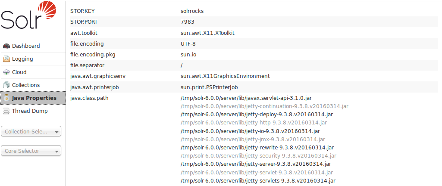Click the solrrocks STOP.KEY value
The height and width of the screenshot is (186, 442).
click(x=192, y=11)
